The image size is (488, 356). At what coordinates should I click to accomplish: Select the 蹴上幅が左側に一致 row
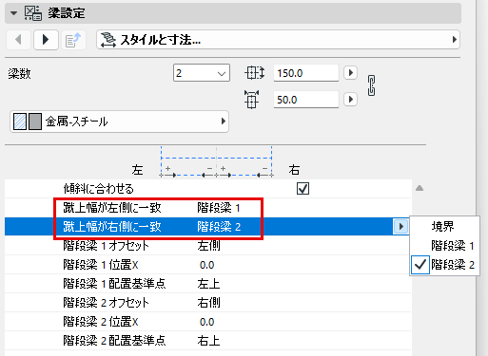pyautogui.click(x=207, y=208)
